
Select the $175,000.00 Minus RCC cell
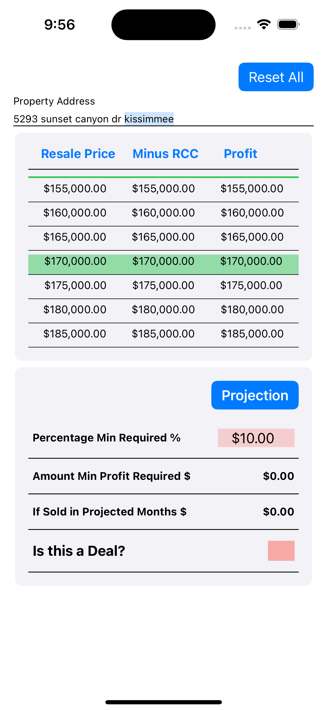tap(163, 285)
